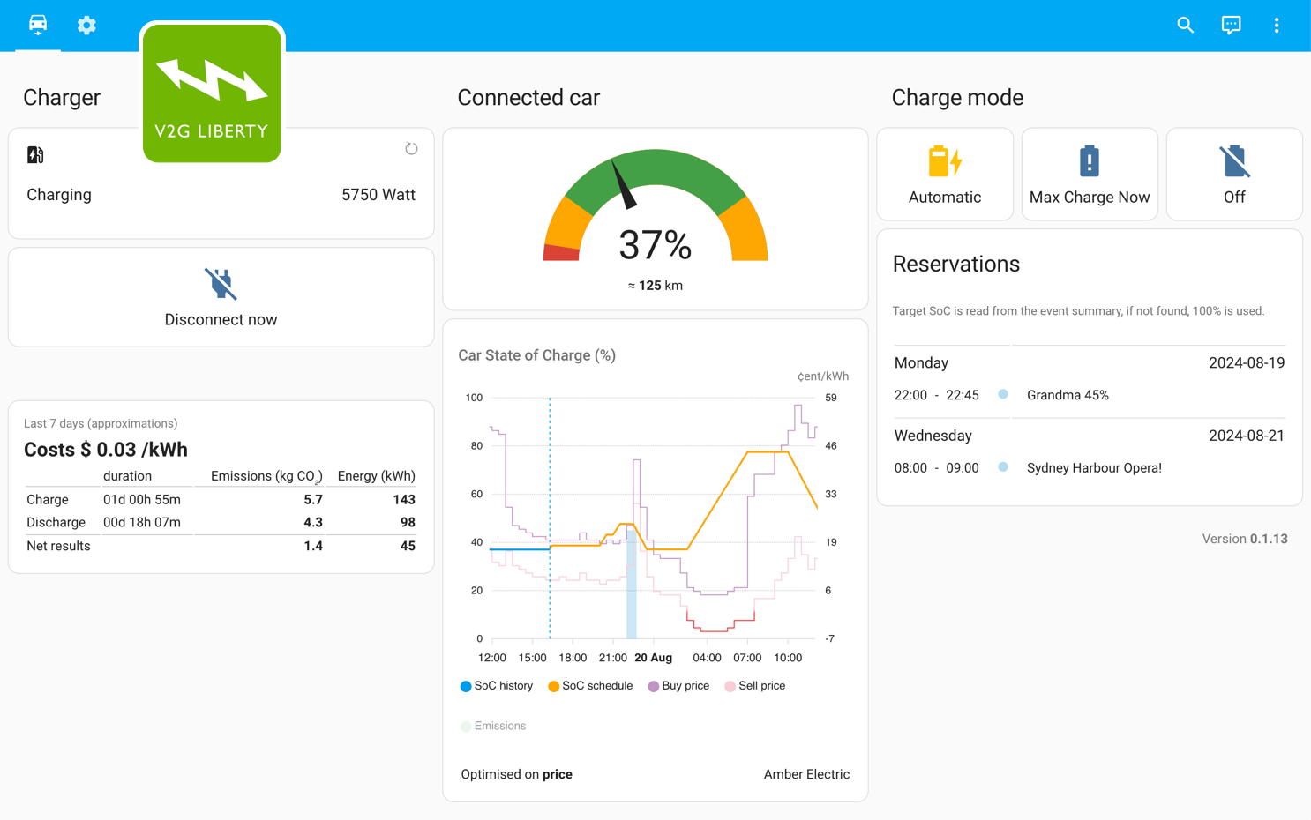Open the three-dot overflow menu
This screenshot has width=1311, height=820.
tap(1276, 25)
